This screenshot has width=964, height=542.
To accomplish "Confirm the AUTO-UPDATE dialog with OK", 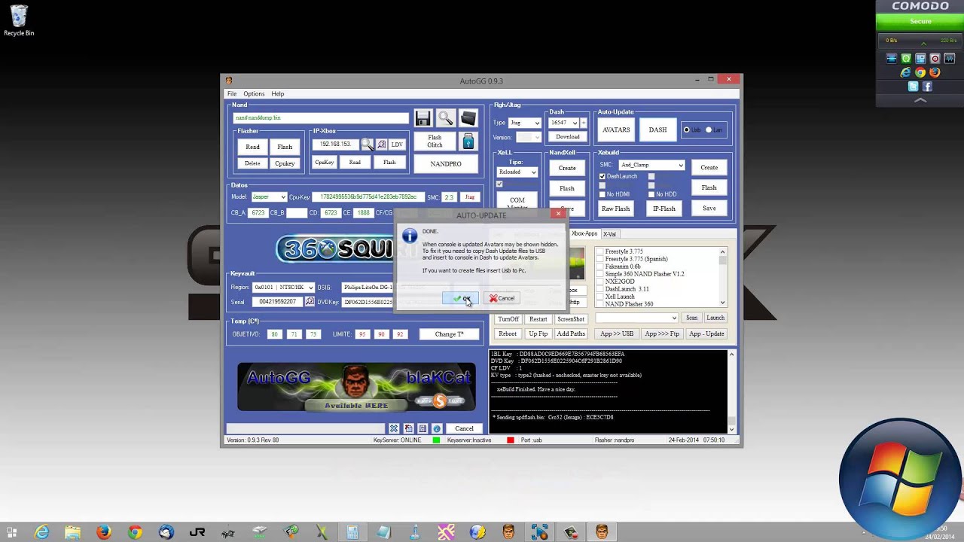I will tap(462, 298).
